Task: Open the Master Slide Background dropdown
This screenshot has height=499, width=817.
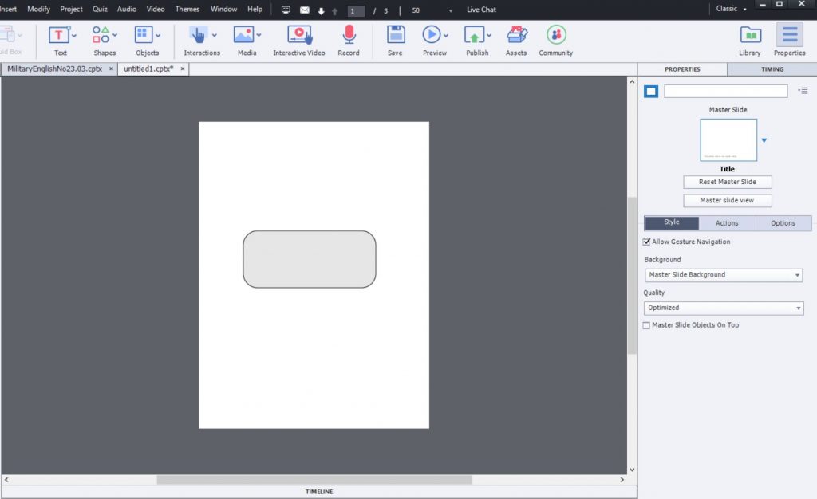Action: click(x=723, y=274)
